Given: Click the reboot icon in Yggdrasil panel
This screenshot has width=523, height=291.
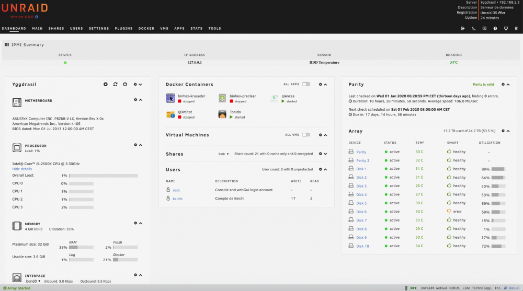Looking at the screenshot, I should pos(116,84).
